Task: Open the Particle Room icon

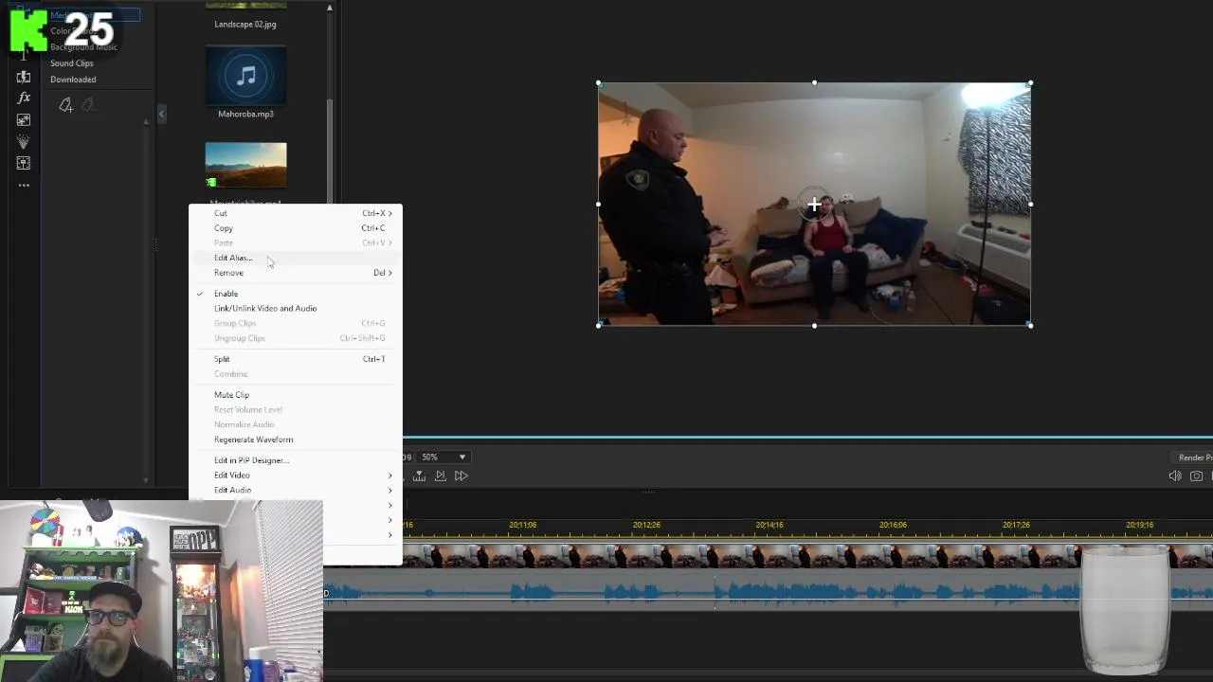Action: click(24, 141)
